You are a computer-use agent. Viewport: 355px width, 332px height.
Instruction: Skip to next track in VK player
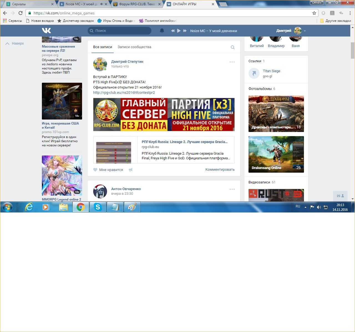click(x=185, y=31)
